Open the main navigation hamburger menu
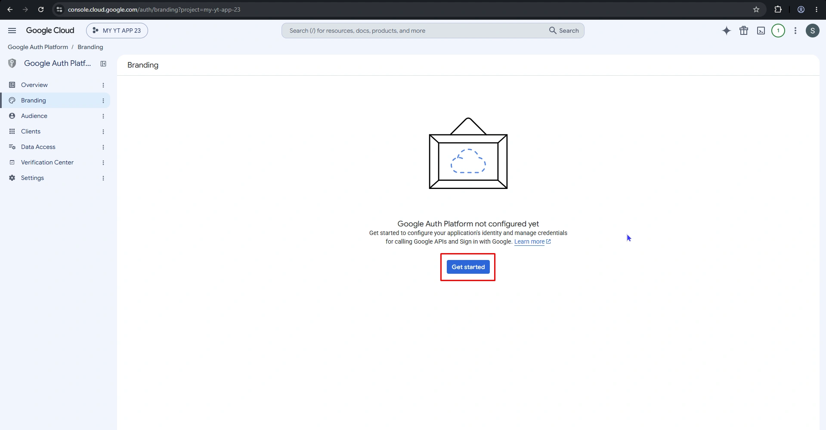Image resolution: width=826 pixels, height=430 pixels. [x=12, y=31]
